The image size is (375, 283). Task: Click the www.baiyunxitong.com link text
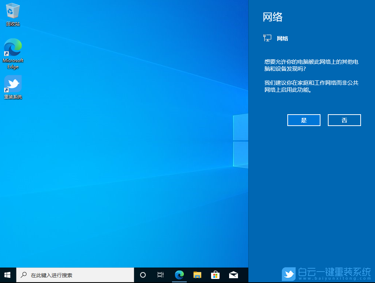click(x=335, y=278)
